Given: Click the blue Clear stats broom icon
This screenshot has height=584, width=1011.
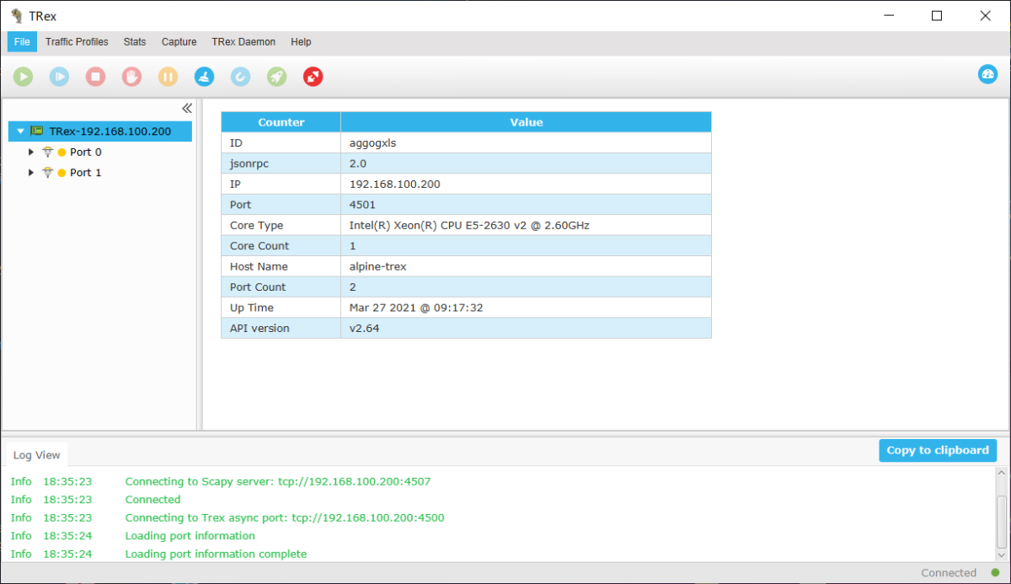Looking at the screenshot, I should click(x=204, y=77).
